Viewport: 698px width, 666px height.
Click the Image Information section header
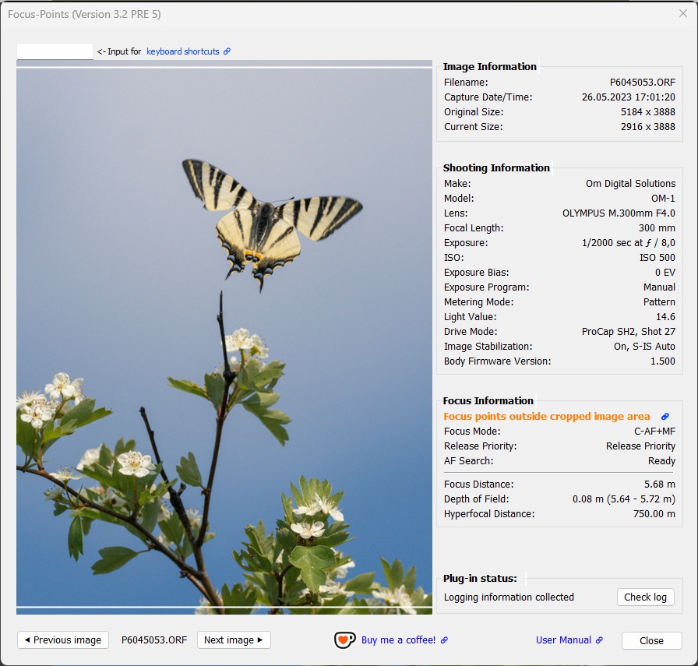pos(488,66)
